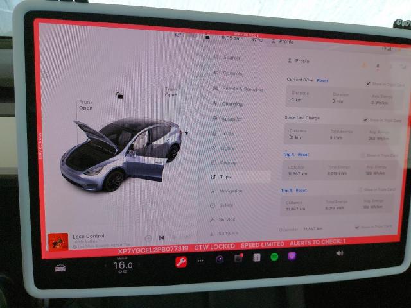
Task: Open the Lose Control album artwork
Action: (58, 242)
